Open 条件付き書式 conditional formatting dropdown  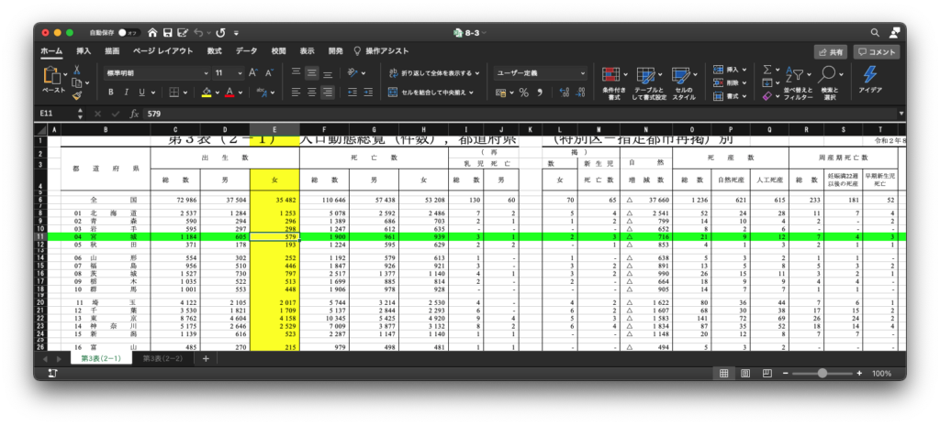614,82
